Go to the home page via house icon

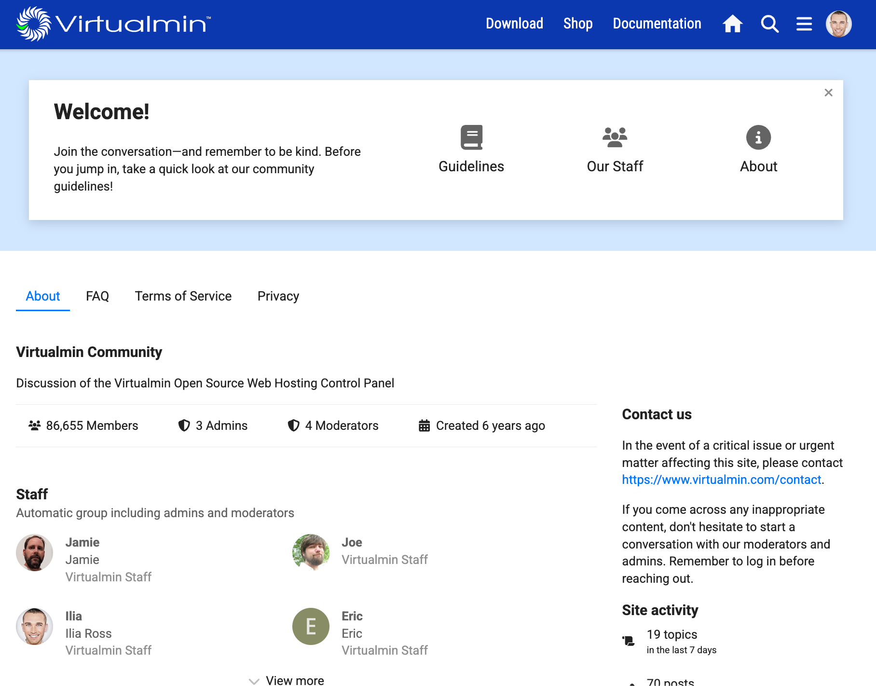(732, 24)
